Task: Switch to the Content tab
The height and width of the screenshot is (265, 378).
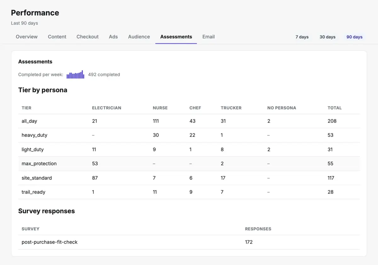Action: (x=57, y=37)
